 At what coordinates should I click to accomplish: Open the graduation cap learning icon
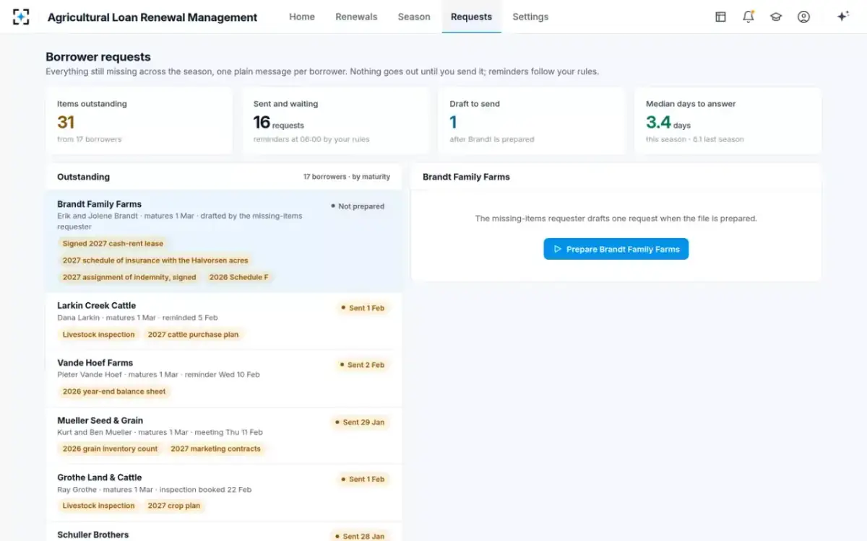776,17
